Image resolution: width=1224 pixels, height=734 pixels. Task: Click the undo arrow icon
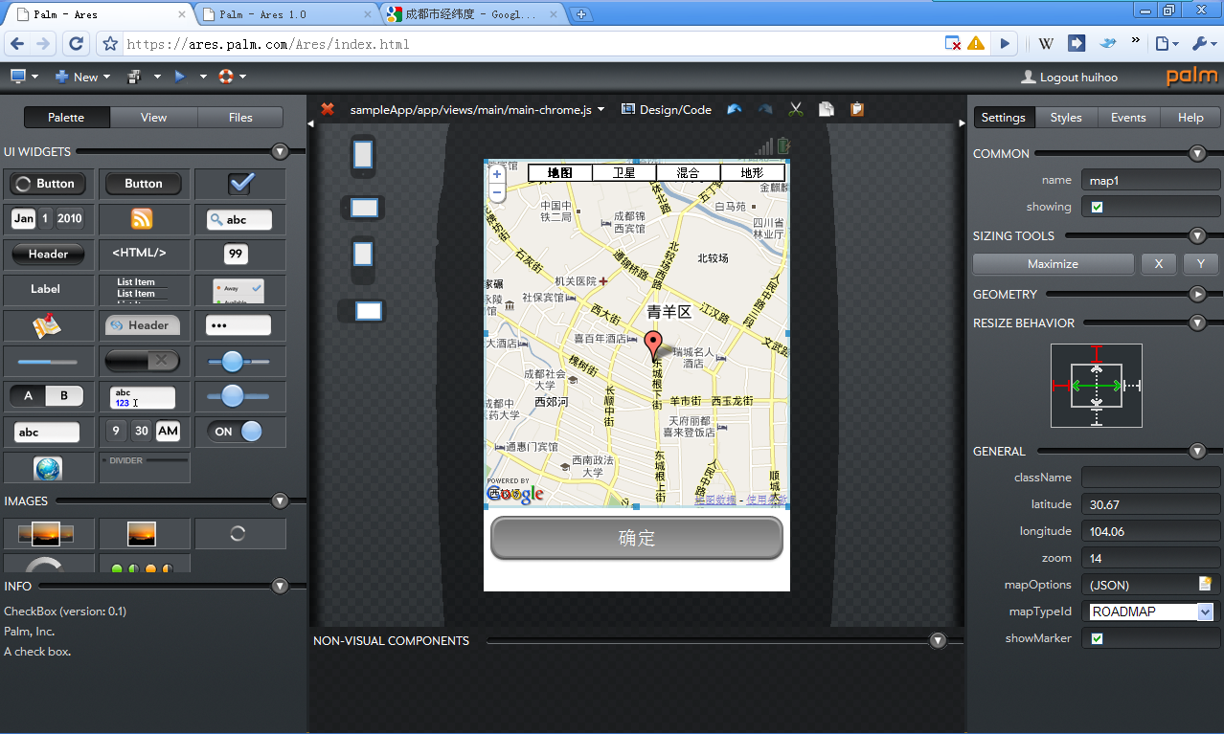(735, 109)
